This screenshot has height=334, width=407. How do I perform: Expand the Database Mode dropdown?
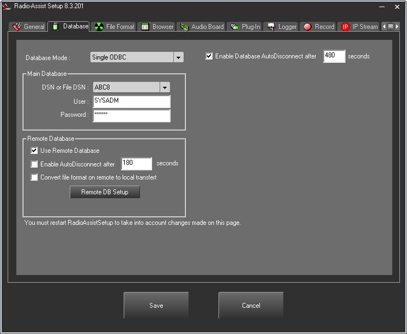tap(178, 57)
